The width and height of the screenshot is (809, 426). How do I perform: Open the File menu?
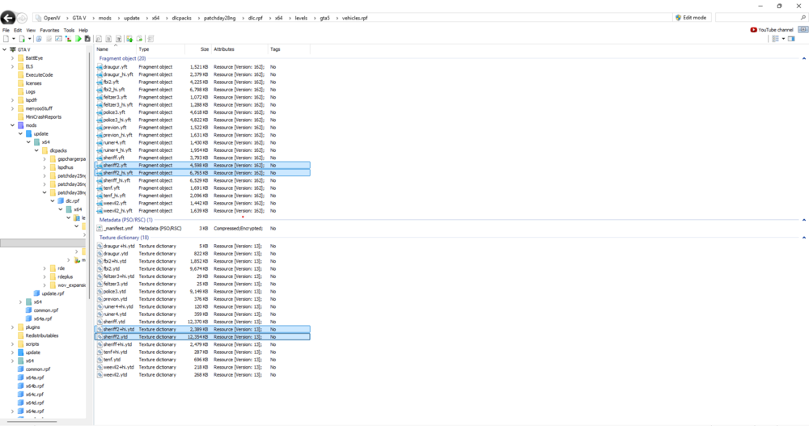point(6,31)
